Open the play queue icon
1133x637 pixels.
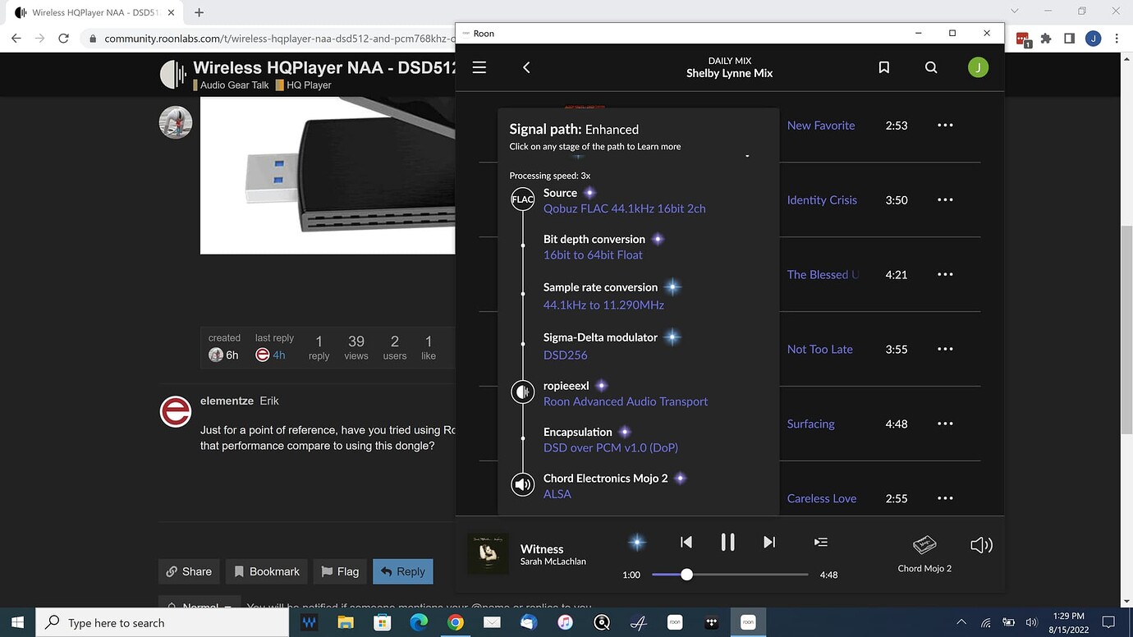pos(820,542)
